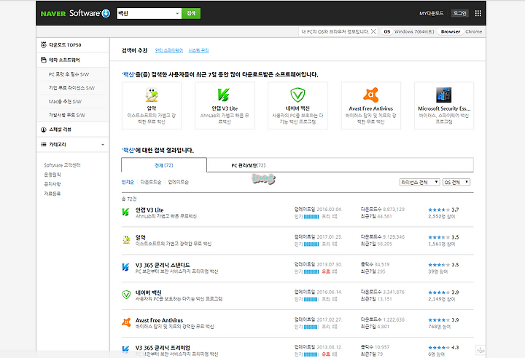Click 안랩 V3 Lite icon in results list

click(x=126, y=212)
